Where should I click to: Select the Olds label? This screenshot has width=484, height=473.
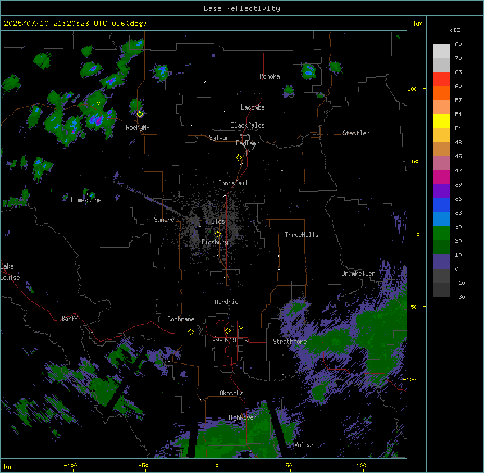[218, 221]
